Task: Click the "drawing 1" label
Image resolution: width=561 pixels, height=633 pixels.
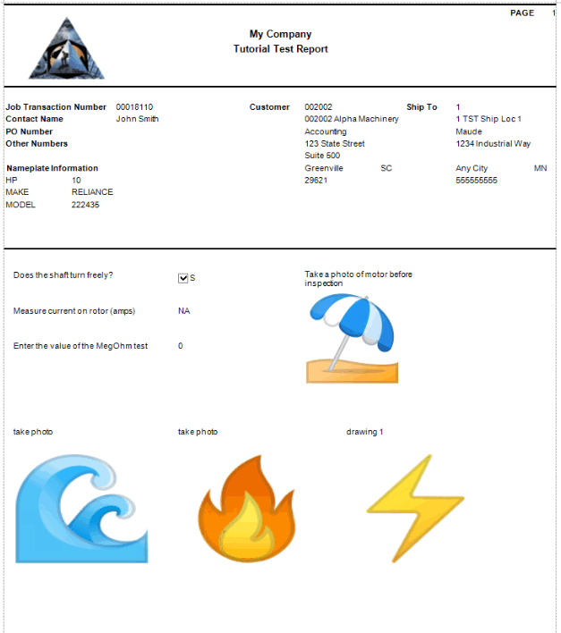Action: [365, 432]
